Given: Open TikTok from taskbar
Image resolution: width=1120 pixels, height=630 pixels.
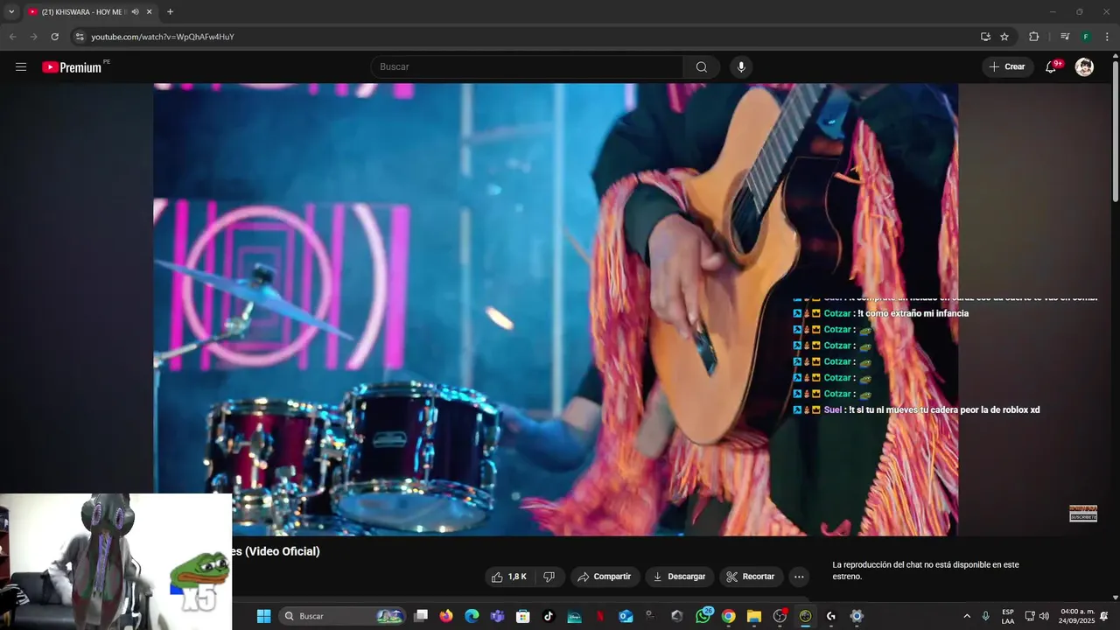Looking at the screenshot, I should (549, 616).
